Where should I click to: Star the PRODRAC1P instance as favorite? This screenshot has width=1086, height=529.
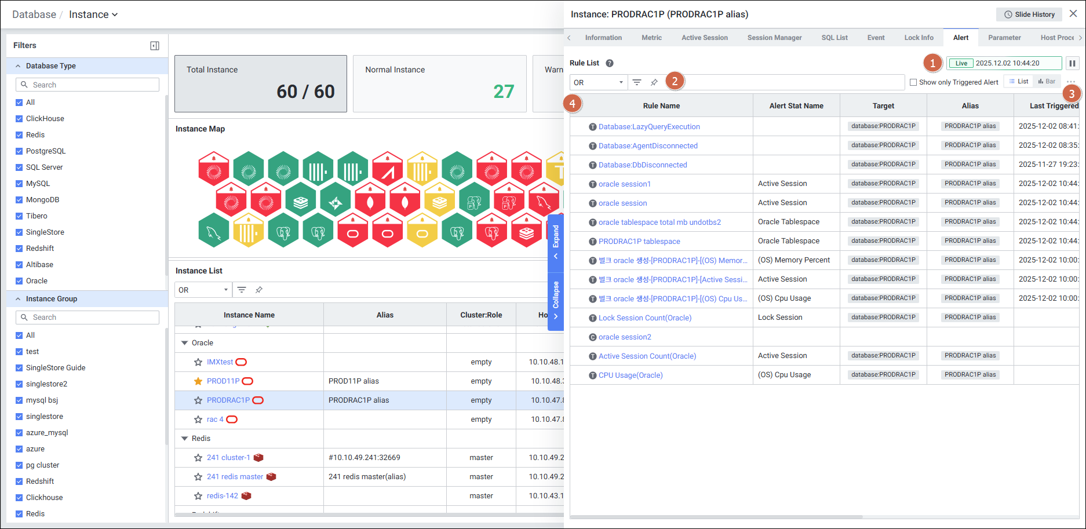click(x=198, y=400)
